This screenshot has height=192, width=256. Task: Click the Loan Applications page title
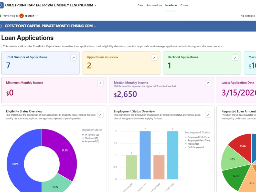(x=27, y=38)
